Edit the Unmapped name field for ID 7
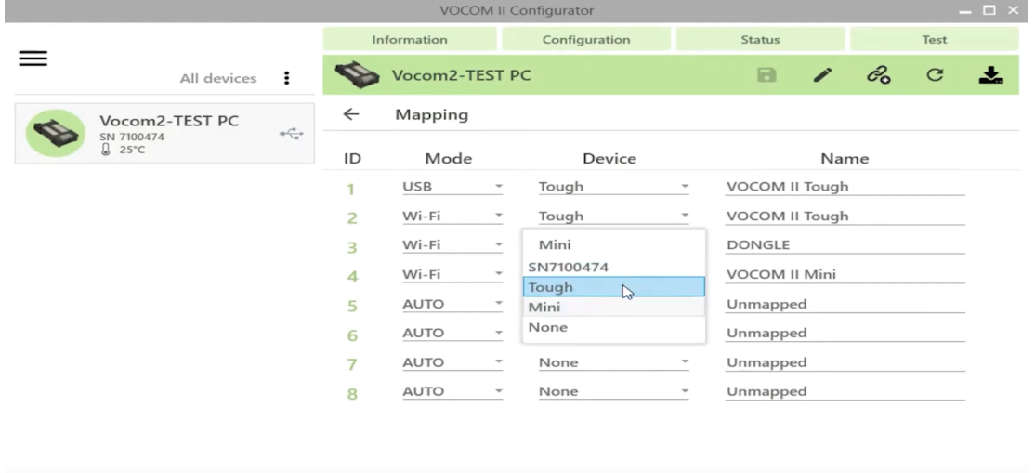The image size is (1035, 473). coord(845,362)
